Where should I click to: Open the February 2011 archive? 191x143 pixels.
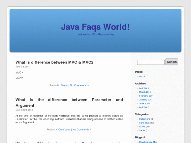click(x=146, y=96)
